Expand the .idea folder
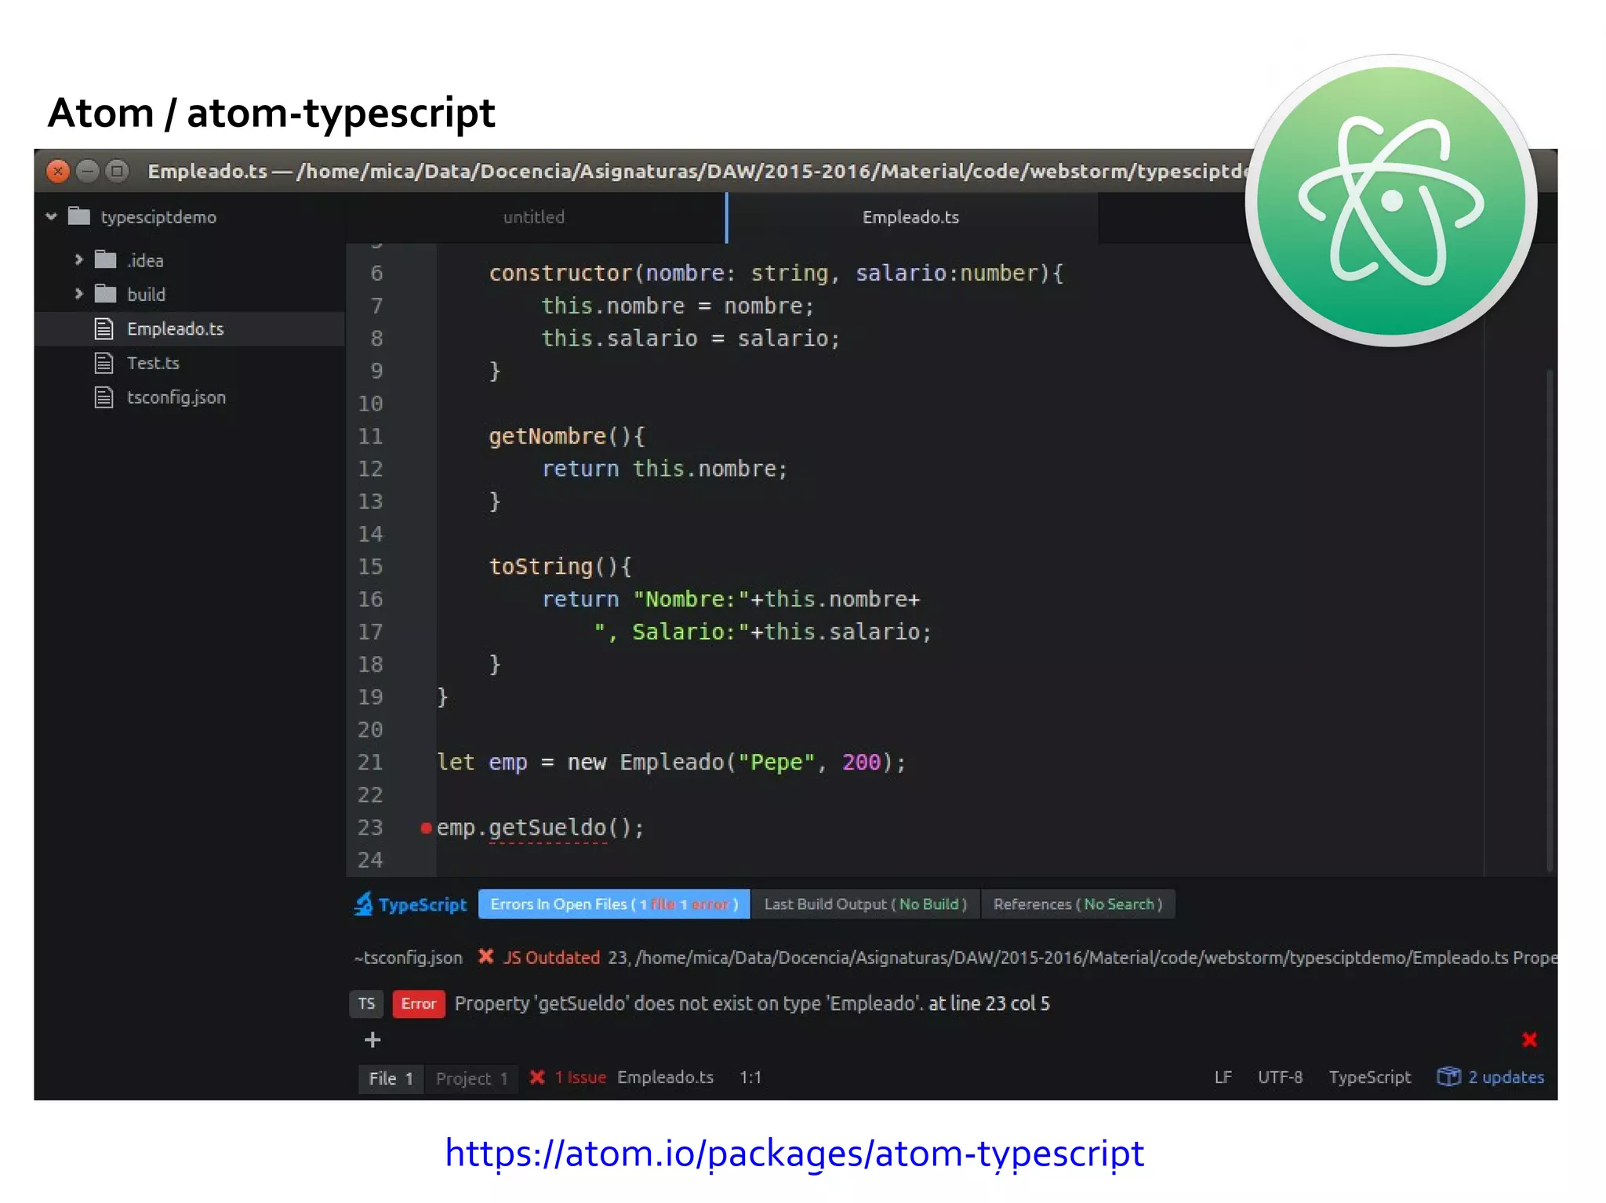The width and height of the screenshot is (1606, 1203). click(78, 259)
